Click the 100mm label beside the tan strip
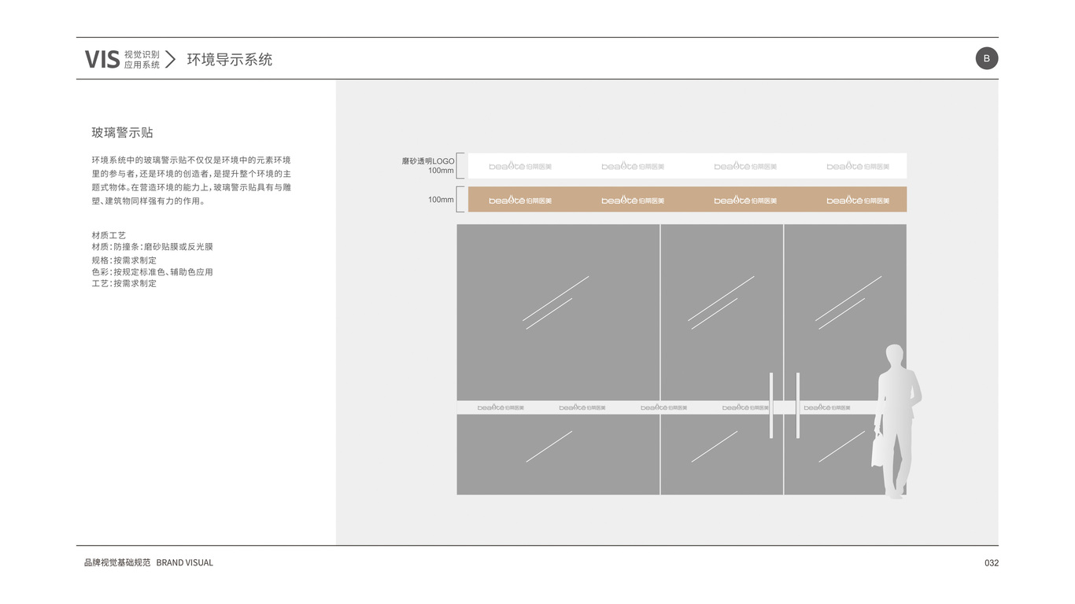Image resolution: width=1075 pixels, height=604 pixels. click(441, 200)
